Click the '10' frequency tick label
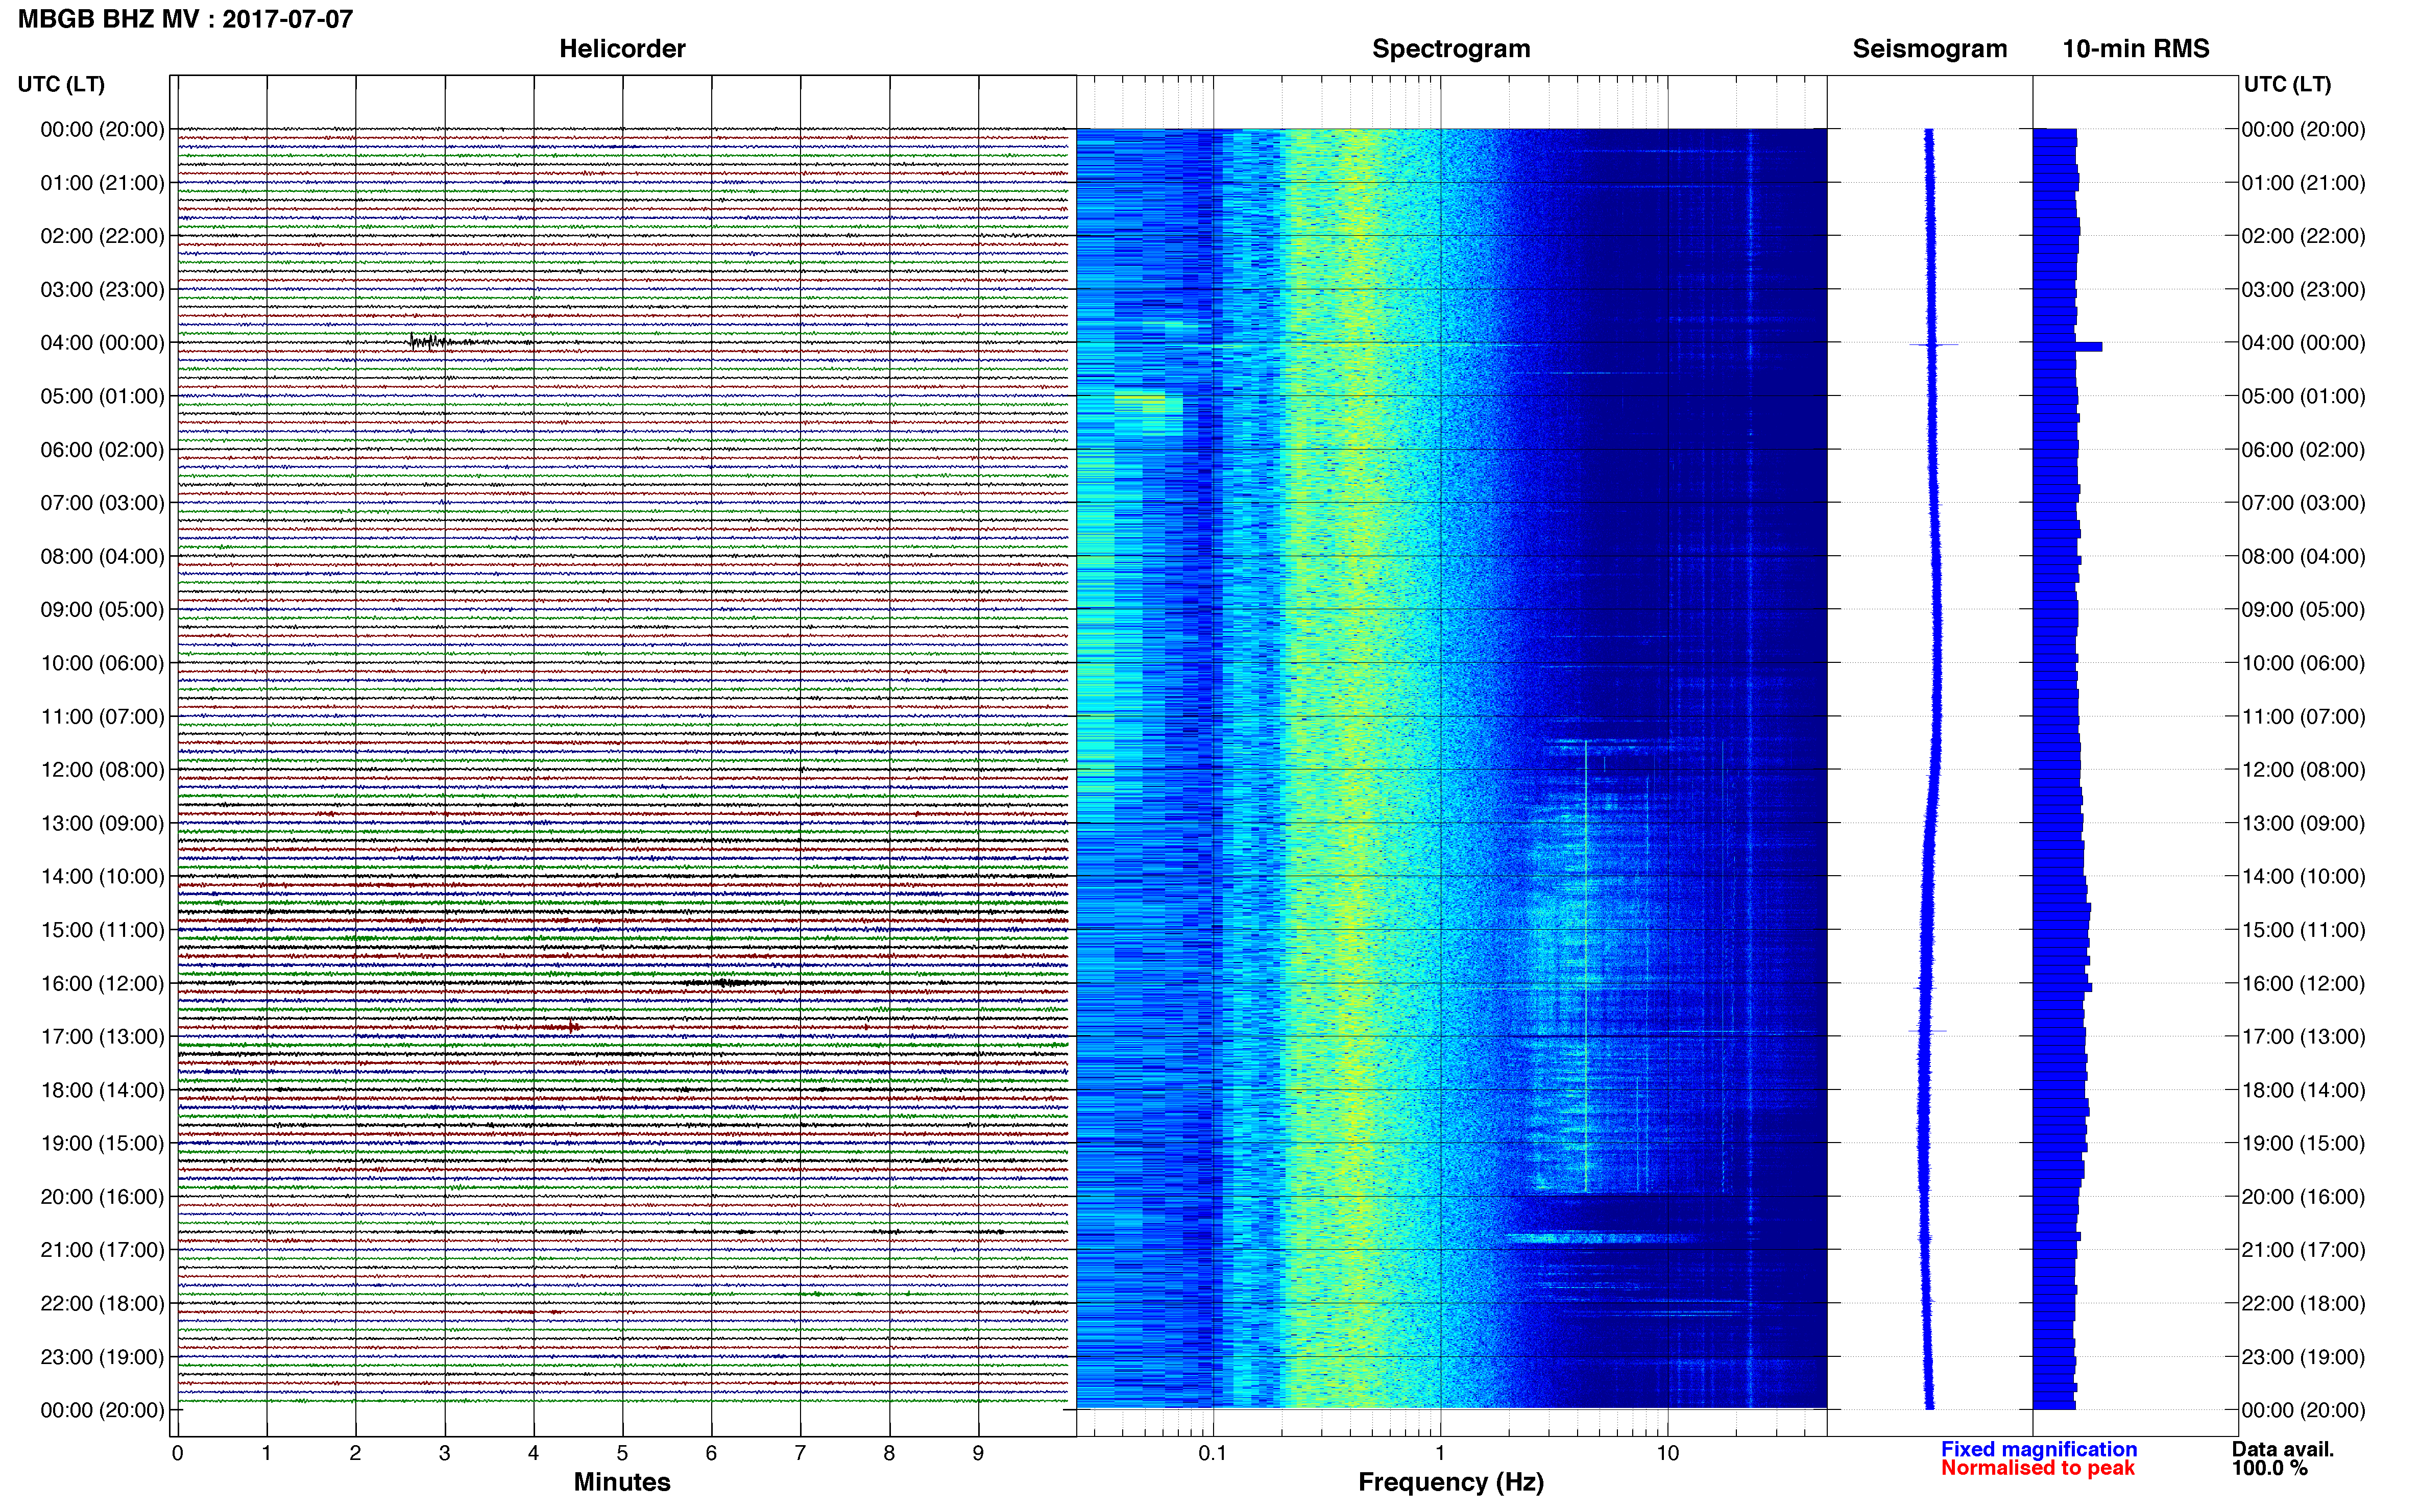 point(1667,1453)
